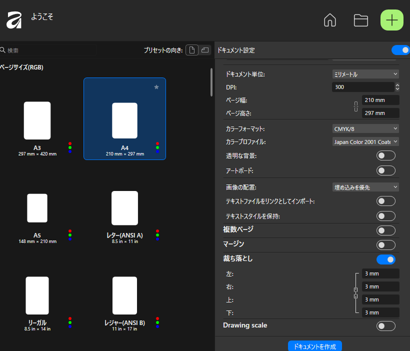Open the Home screen icon in the header
Viewport: 410px width, 351px height.
click(329, 20)
